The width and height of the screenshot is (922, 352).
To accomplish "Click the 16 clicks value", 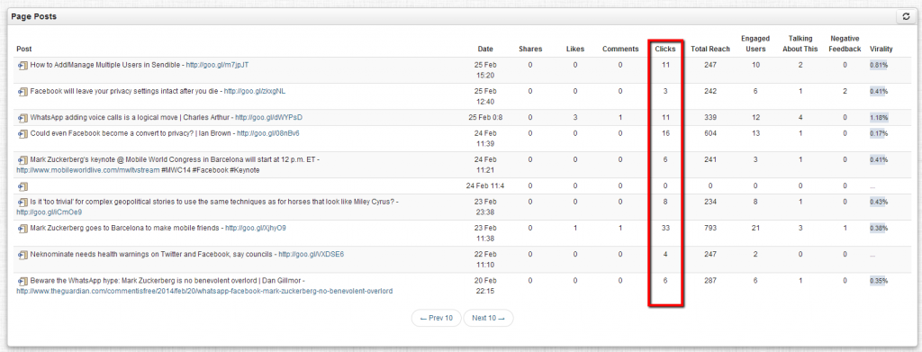I will pyautogui.click(x=665, y=133).
